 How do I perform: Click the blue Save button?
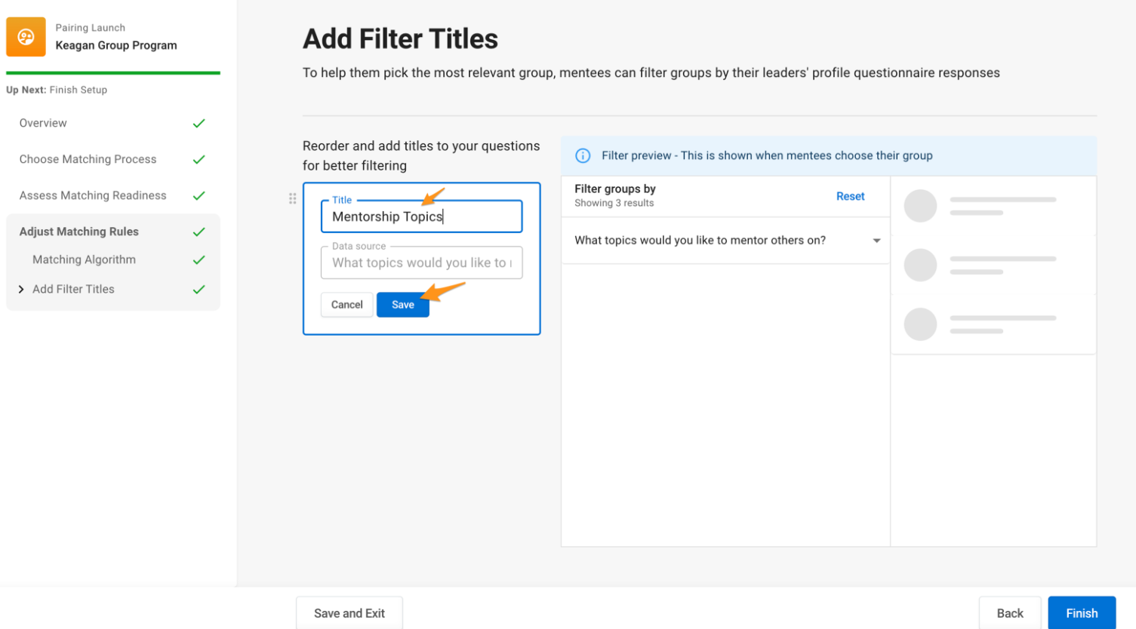[x=403, y=305]
